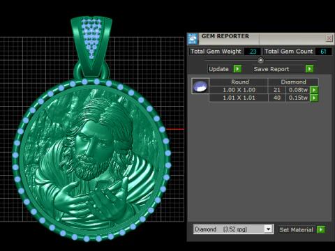Click the Round column header
Screen dimensions: 335x251
tap(239, 82)
